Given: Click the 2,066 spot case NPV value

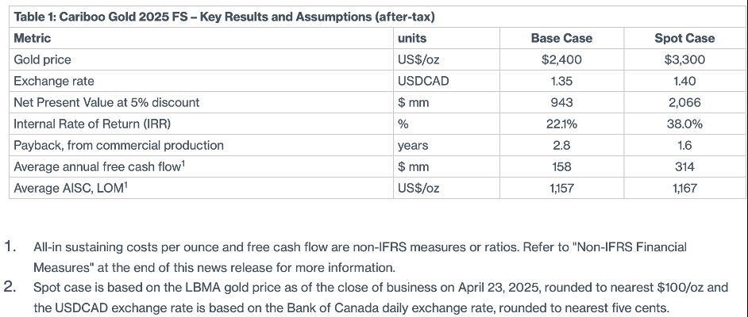Looking at the screenshot, I should pyautogui.click(x=684, y=102).
